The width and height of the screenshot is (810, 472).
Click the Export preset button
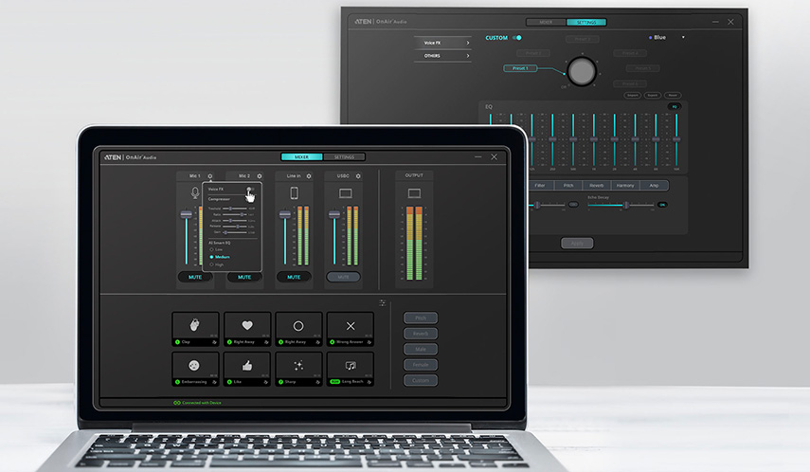(x=653, y=95)
